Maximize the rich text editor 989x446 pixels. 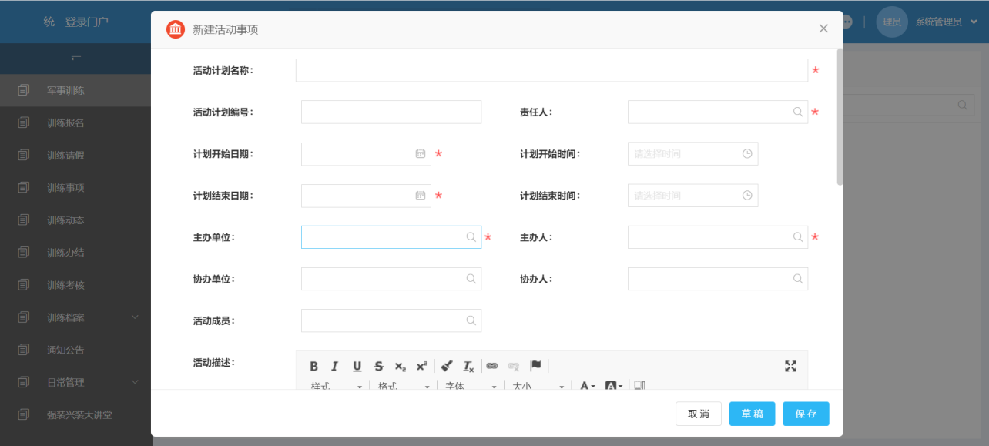790,367
